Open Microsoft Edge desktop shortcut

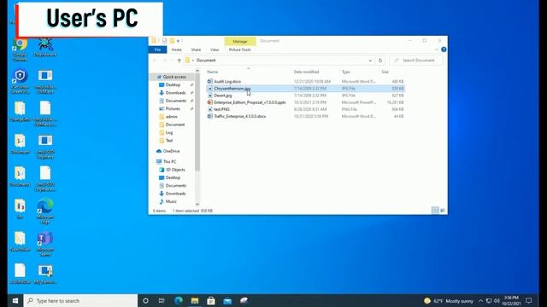click(x=45, y=211)
